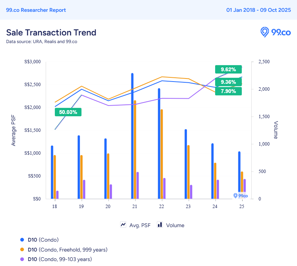This screenshot has width=297, height=266.
Task: Click the Sale Transaction Trend title
Action: click(x=51, y=32)
